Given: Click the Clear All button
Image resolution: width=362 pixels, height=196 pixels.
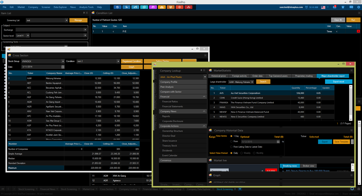Looking at the screenshot, I should 338,20.
